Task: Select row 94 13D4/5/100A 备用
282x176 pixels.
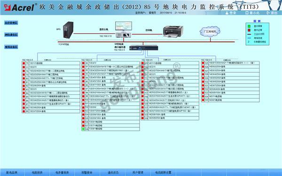Action: click(x=110, y=77)
